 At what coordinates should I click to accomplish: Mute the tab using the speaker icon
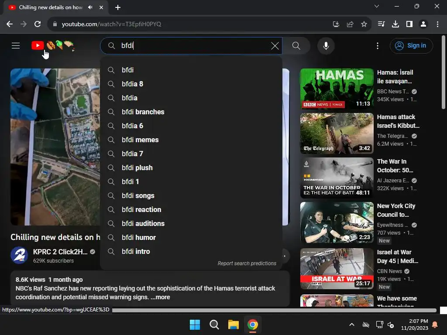[x=90, y=7]
